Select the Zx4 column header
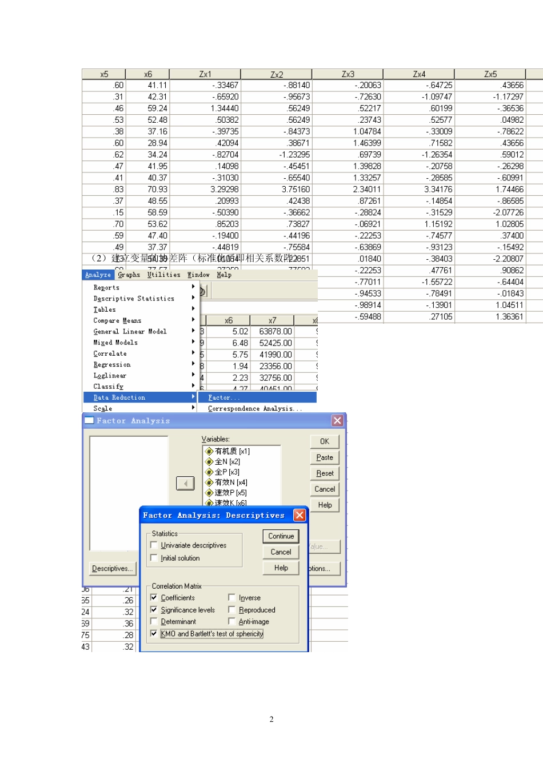 (419, 74)
